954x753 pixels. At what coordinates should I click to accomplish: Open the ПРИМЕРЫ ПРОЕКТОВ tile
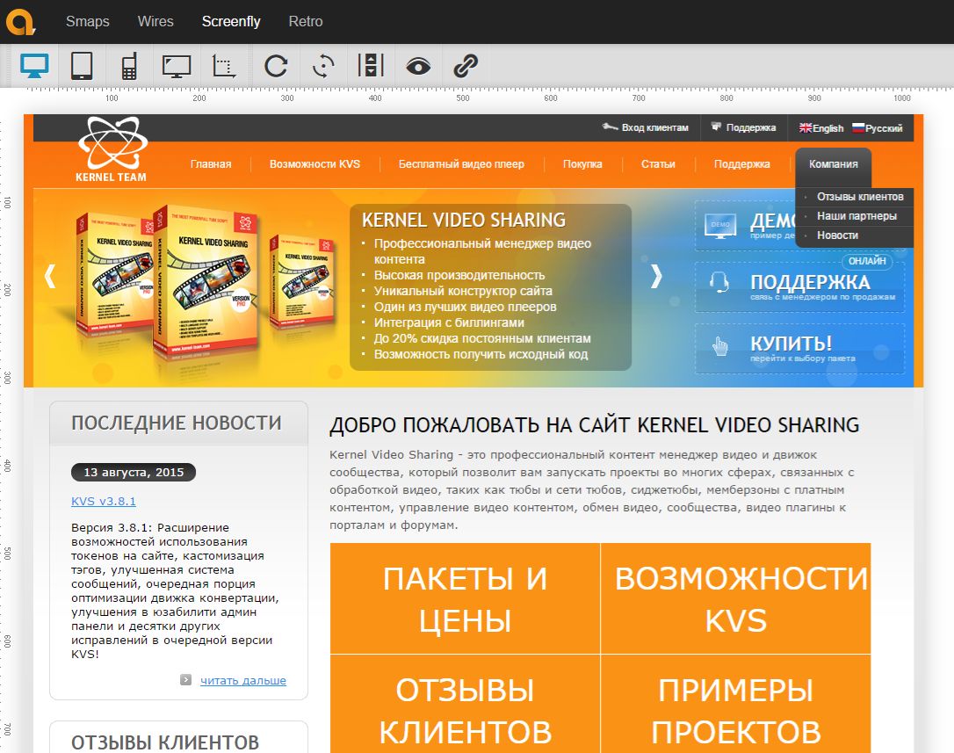(736, 705)
